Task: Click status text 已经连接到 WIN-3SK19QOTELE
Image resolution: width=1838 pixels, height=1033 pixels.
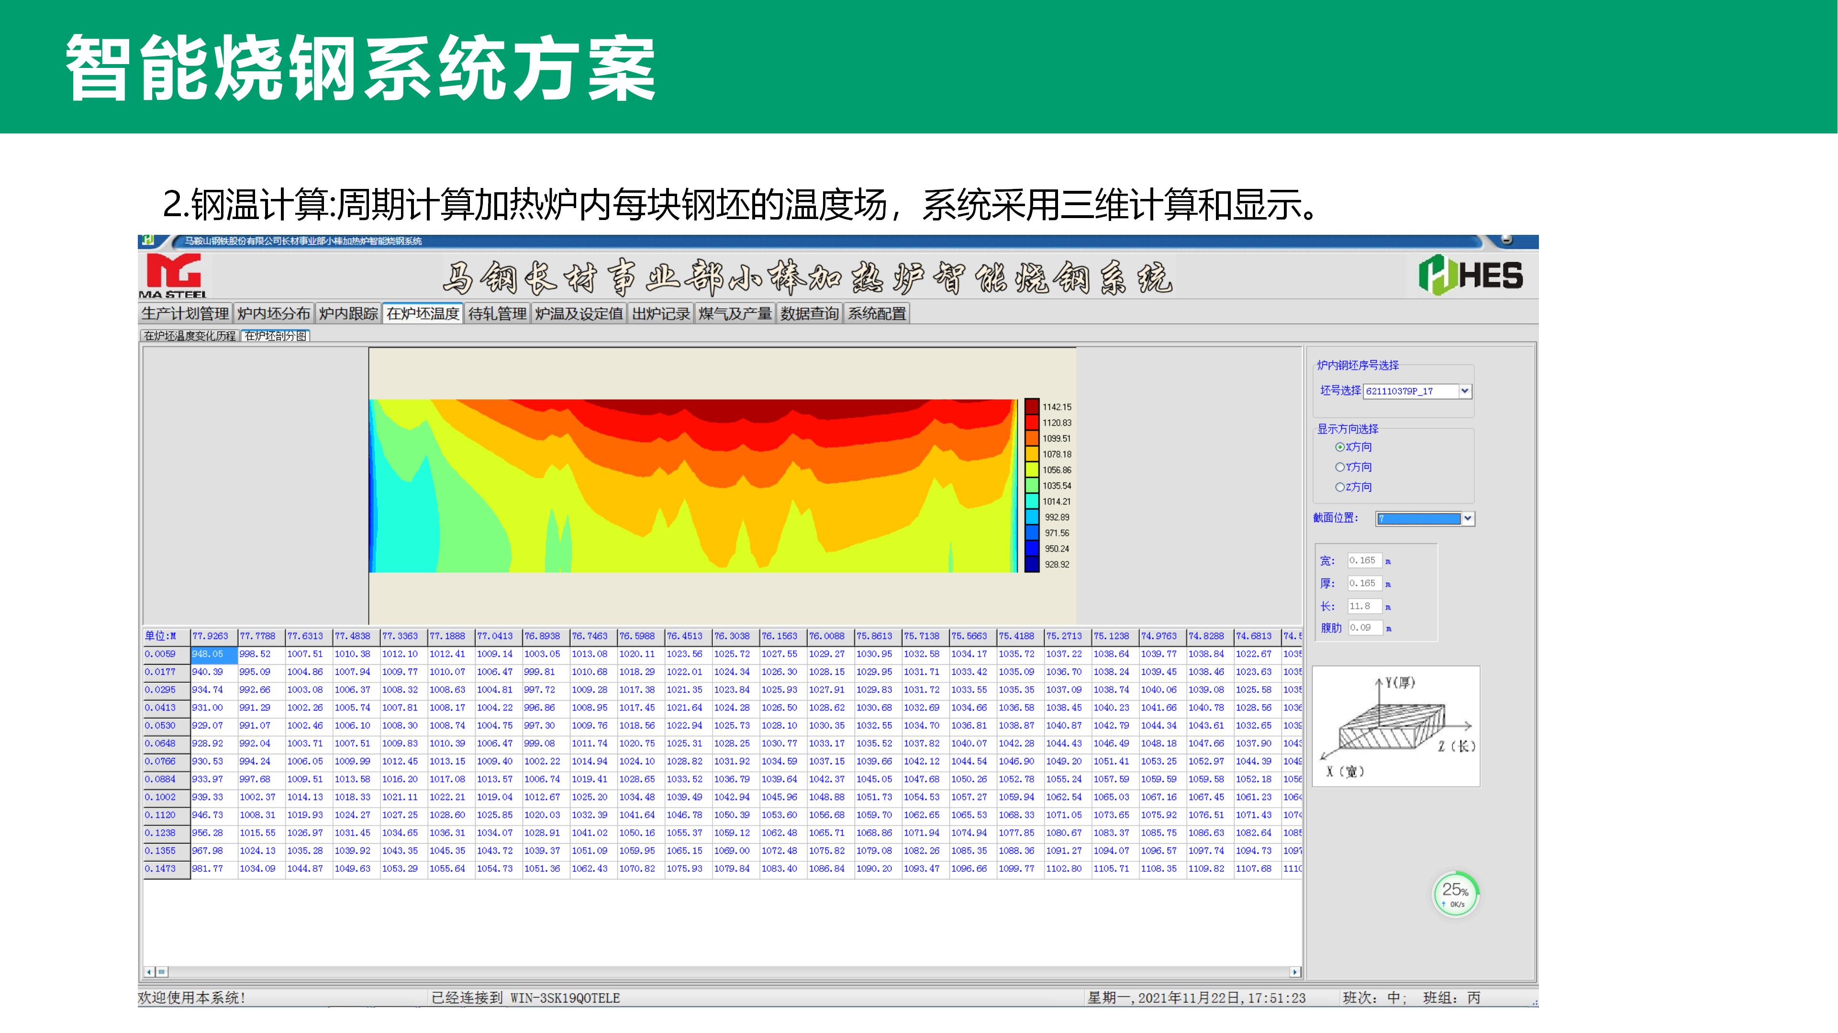Action: pyautogui.click(x=526, y=998)
